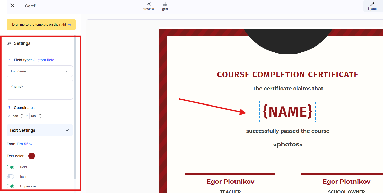The width and height of the screenshot is (383, 193).
Task: Open the layout pencil tool
Action: tap(372, 4)
